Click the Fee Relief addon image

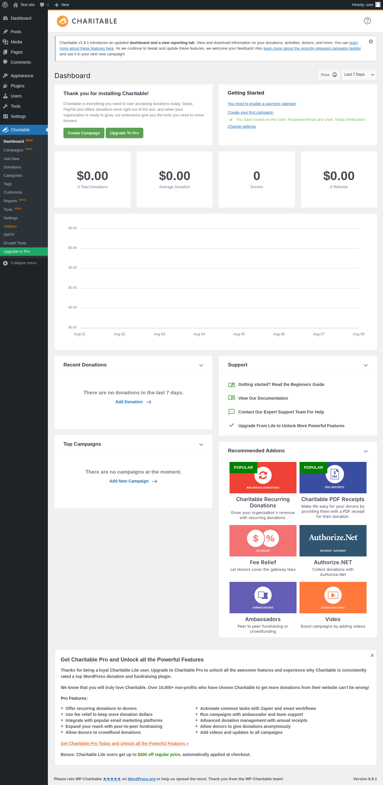263,541
